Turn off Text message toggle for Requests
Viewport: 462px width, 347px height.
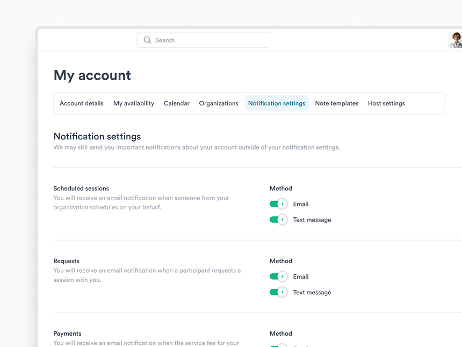(x=278, y=292)
